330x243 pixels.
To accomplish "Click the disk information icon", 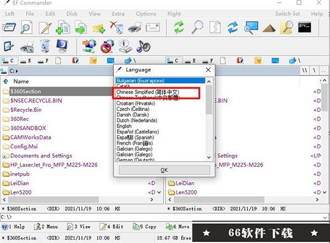I will pyautogui.click(x=125, y=46).
